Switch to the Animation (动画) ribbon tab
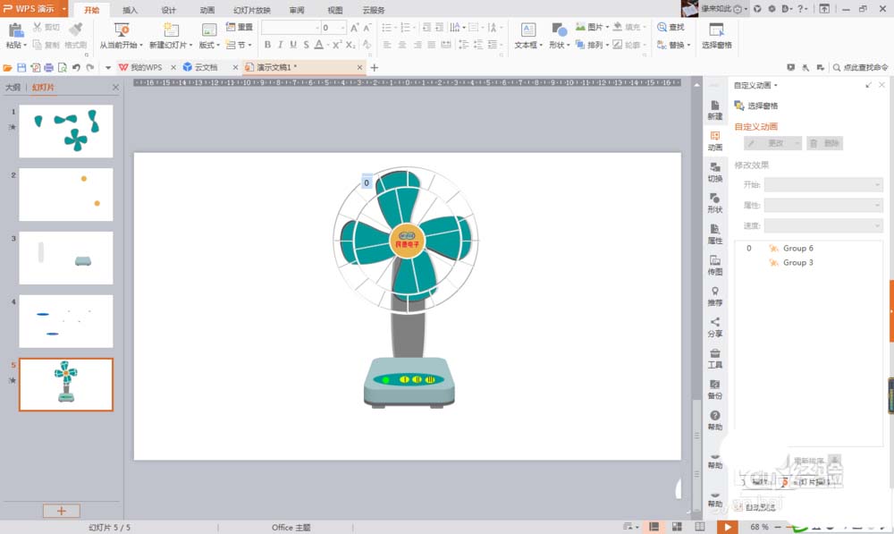 [x=207, y=10]
